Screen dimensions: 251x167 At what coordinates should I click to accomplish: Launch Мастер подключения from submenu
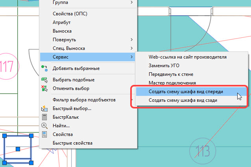pyautogui.click(x=191, y=83)
